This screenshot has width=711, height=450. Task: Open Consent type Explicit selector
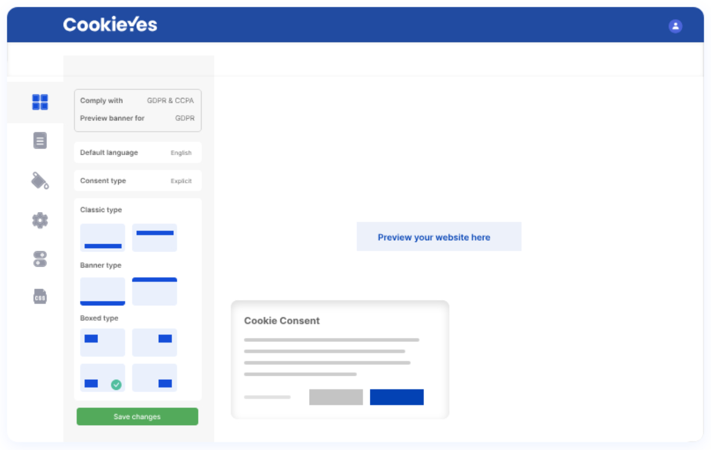137,181
